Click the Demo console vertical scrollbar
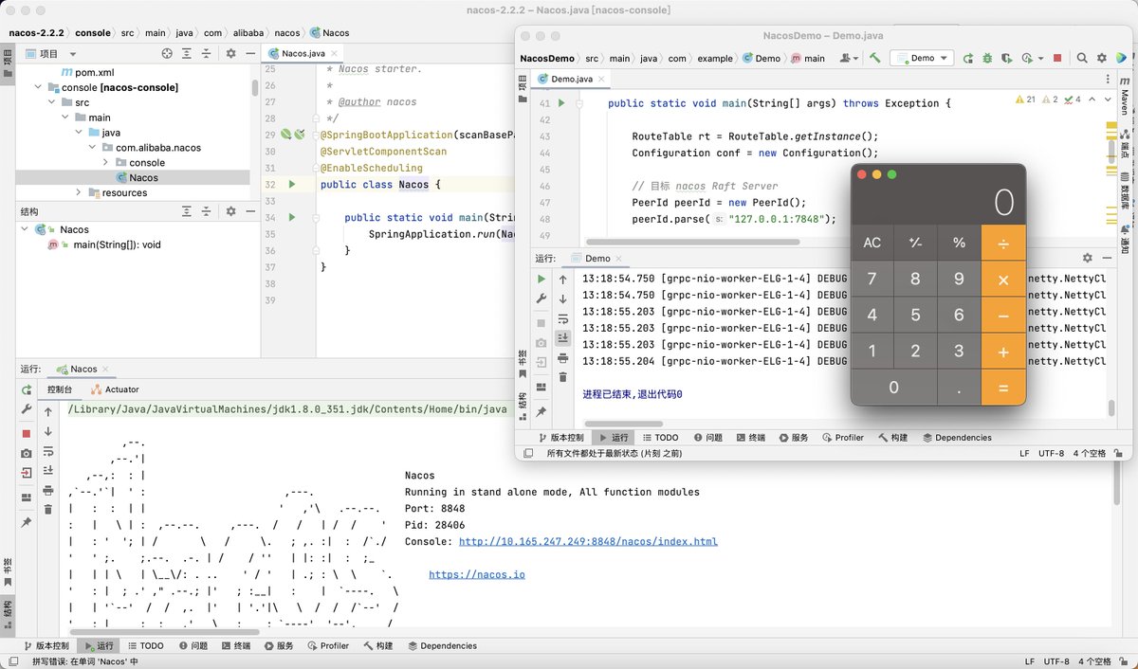The image size is (1138, 669). pos(1111,408)
